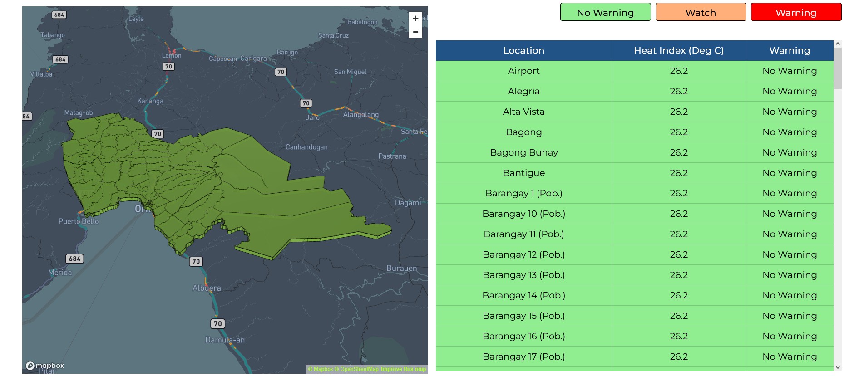Viewport: 864px width, 376px height.
Task: Select the Barangay 1 (Pob.) cell
Action: click(523, 193)
